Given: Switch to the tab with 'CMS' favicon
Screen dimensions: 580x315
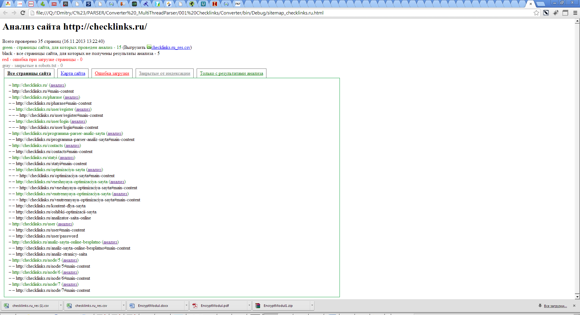Looking at the screenshot, I should pos(54,4).
